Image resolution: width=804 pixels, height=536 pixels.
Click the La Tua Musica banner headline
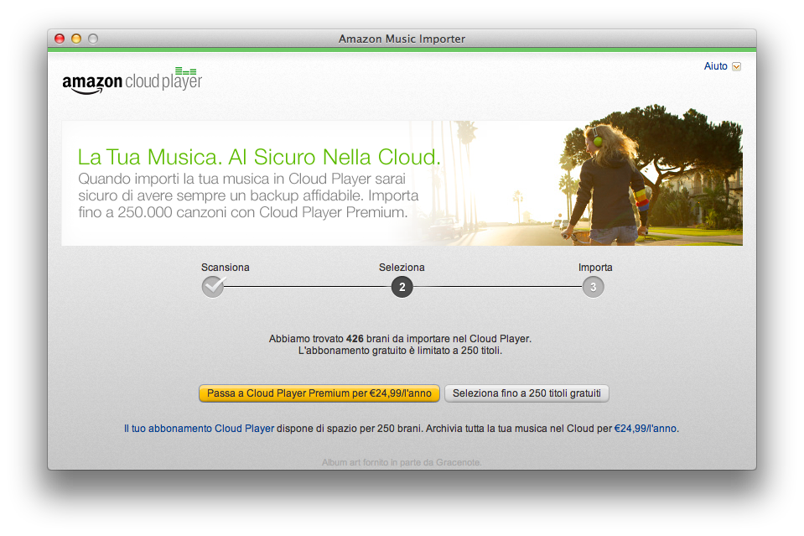pos(258,157)
